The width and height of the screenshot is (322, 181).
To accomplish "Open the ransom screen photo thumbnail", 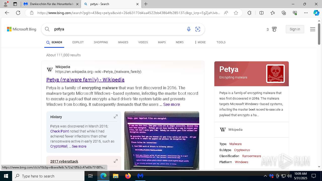I will tap(162, 141).
